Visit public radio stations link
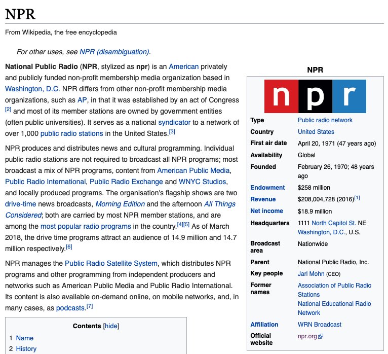The height and width of the screenshot is (354, 388). (x=72, y=133)
